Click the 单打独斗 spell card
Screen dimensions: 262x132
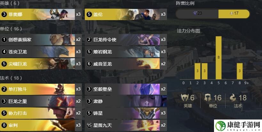coord(41,89)
